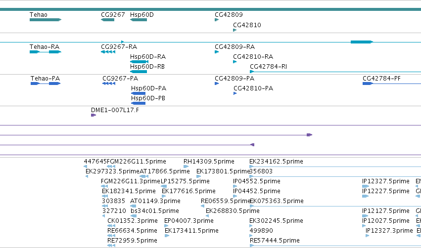Open the EK297323.5prime EST label
The width and height of the screenshot is (421, 248).
click(x=112, y=171)
